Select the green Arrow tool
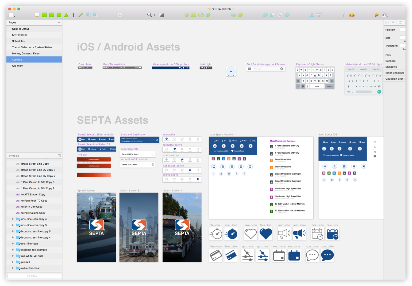The image size is (412, 286). [81, 15]
